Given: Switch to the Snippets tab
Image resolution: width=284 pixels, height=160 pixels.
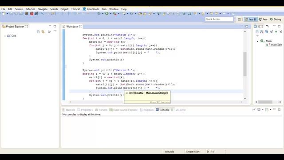Looking at the screenshot, I should (147, 110).
